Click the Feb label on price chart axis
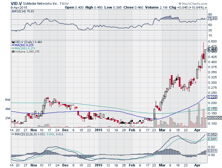 (x=132, y=130)
